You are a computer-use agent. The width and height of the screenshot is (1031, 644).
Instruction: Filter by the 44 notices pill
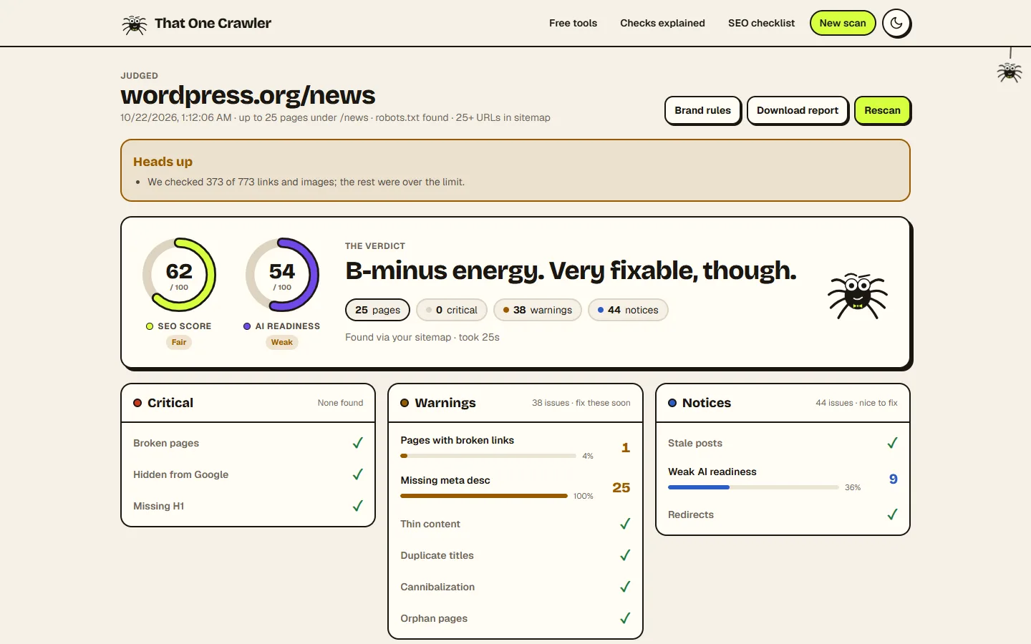click(x=628, y=310)
